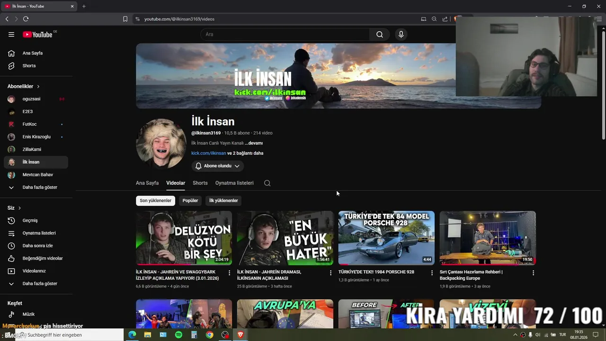Open the Porsche 928 video thumbnail
The image size is (606, 341).
coord(386,238)
